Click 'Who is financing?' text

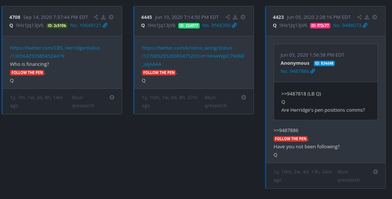tap(29, 64)
